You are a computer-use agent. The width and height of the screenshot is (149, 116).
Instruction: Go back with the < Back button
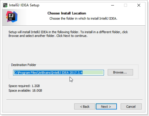click(x=85, y=106)
